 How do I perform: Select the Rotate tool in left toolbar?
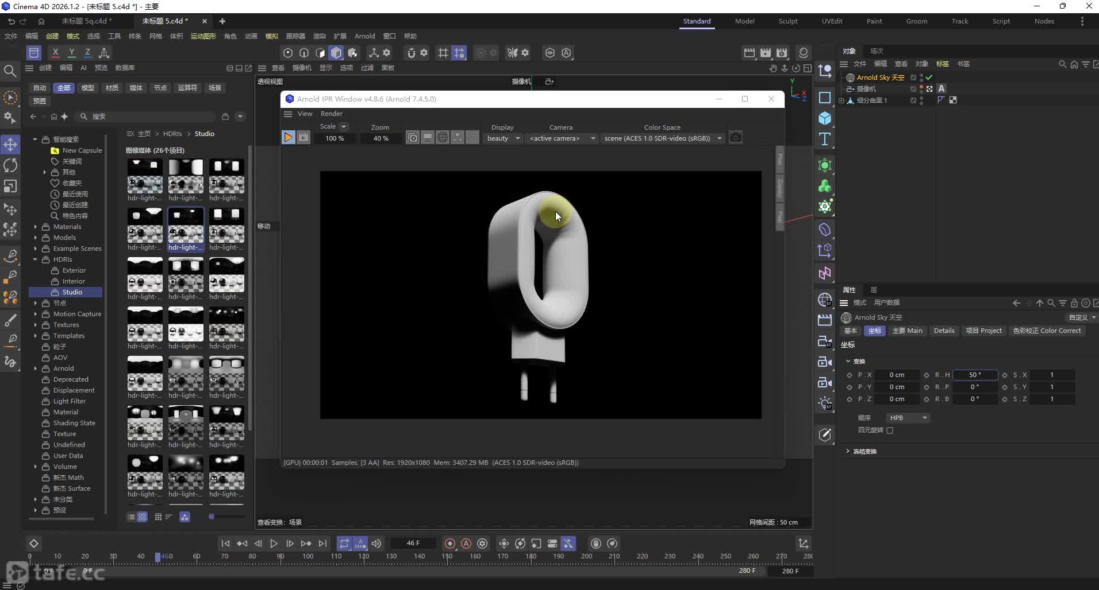tap(10, 165)
